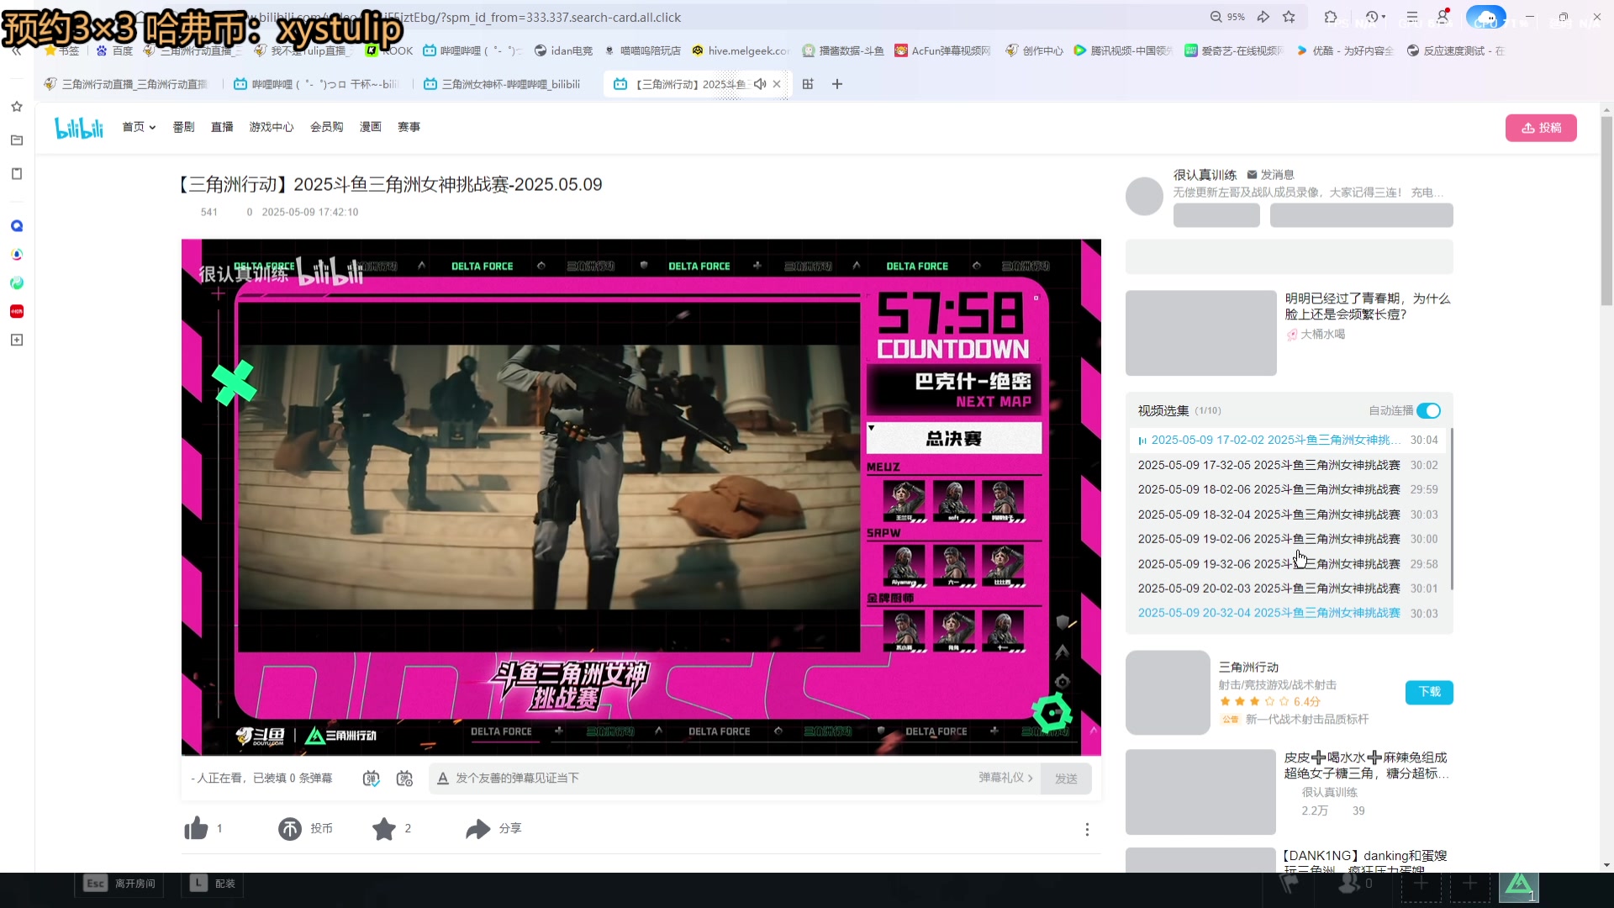Open the sidebar favorites star icon
The width and height of the screenshot is (1614, 908).
(17, 107)
